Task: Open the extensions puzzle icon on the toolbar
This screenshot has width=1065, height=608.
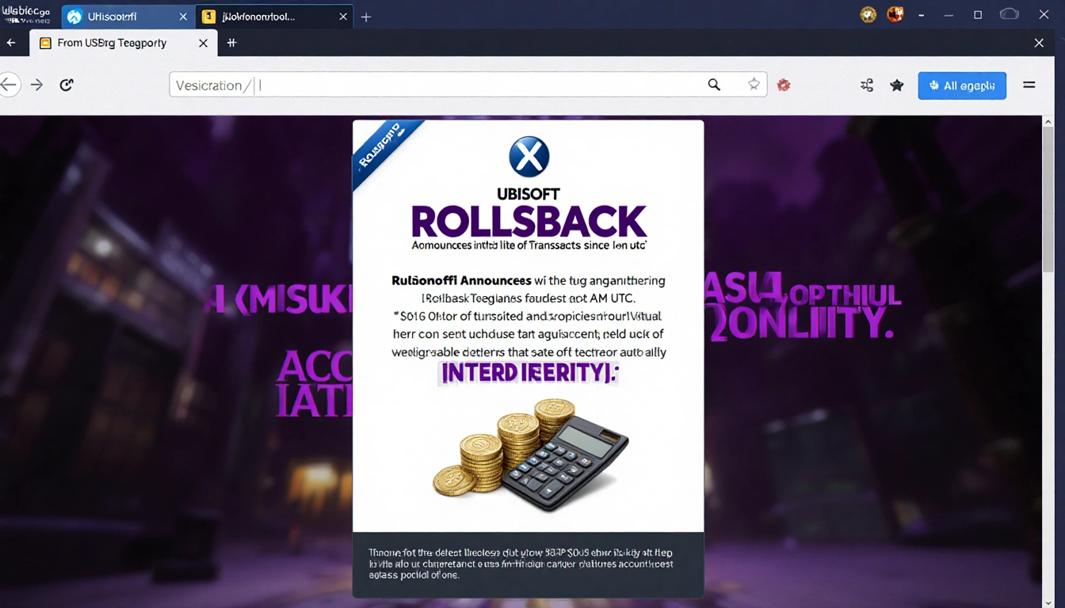Action: 866,85
